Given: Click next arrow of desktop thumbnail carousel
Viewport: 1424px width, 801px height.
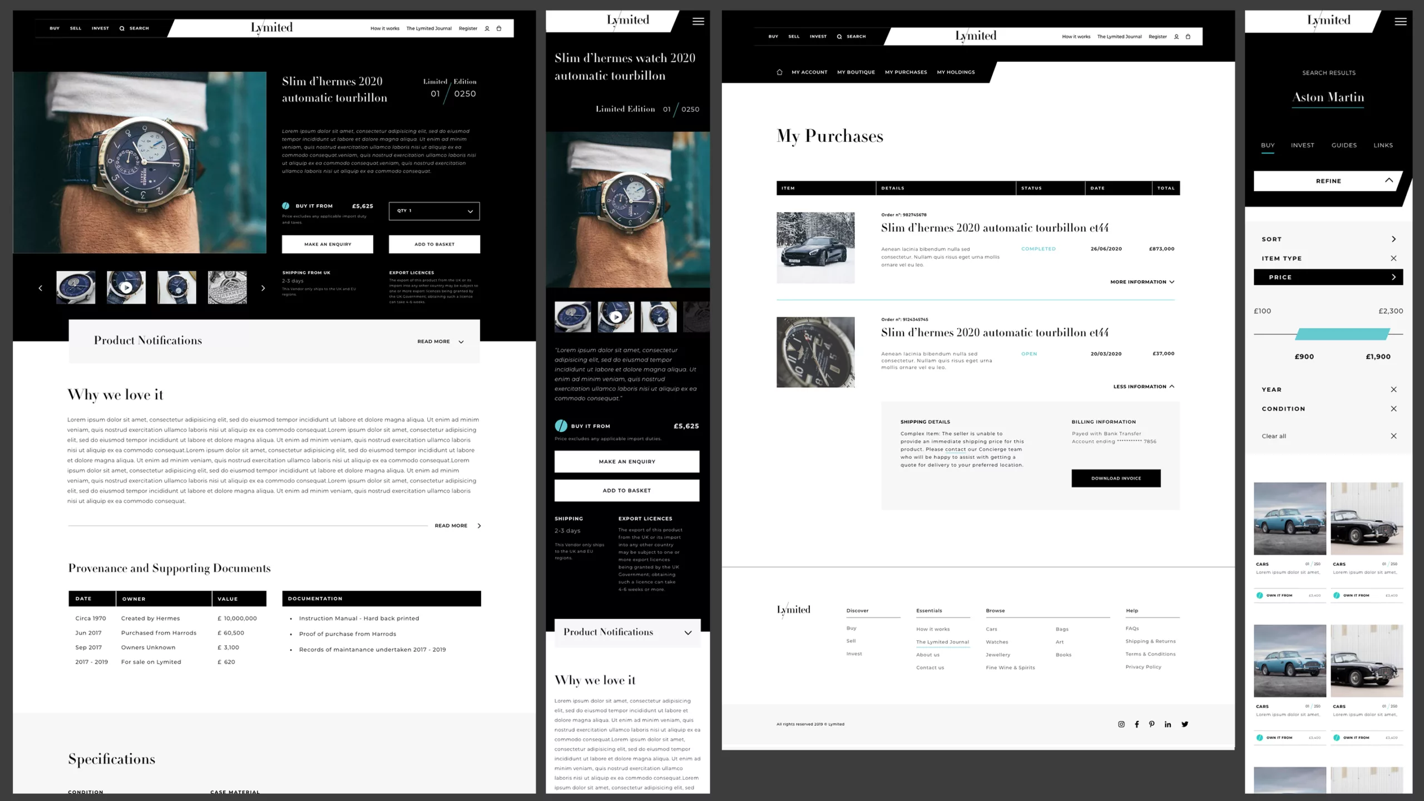Looking at the screenshot, I should coord(263,288).
